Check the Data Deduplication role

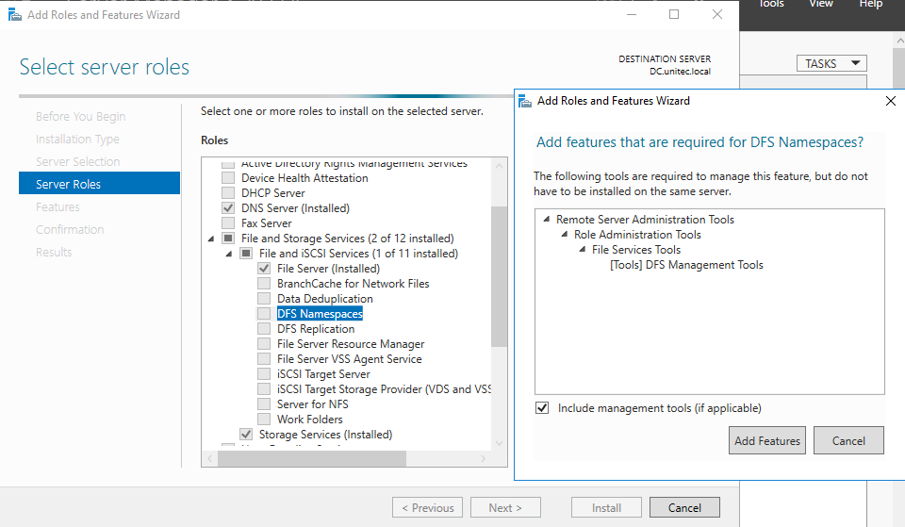tap(264, 299)
